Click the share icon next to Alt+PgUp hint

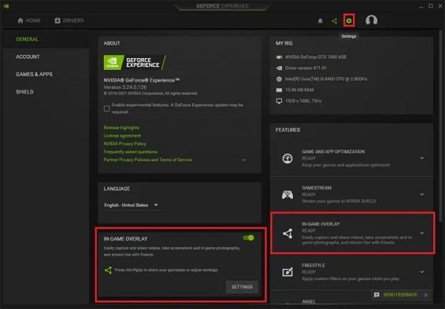coord(108,270)
